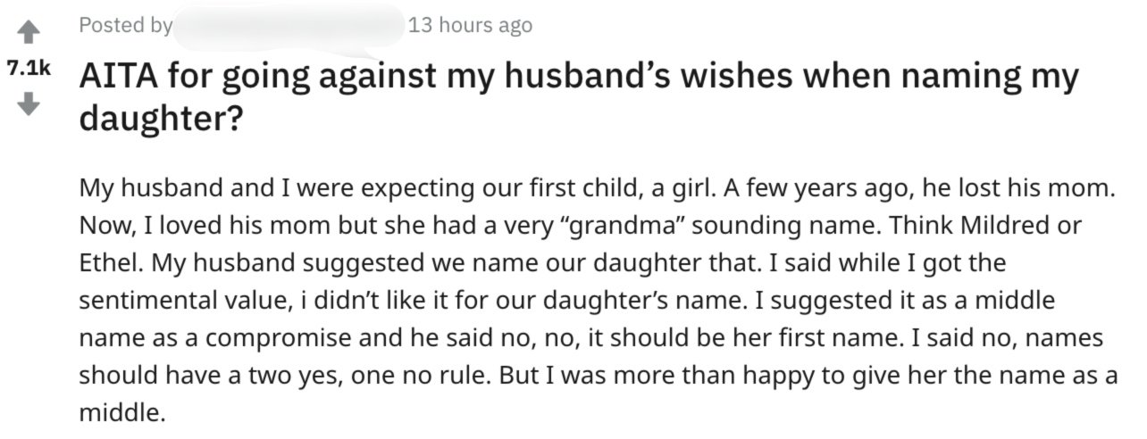
Task: Click the '13 hours ago' timestamp
Action: pyautogui.click(x=470, y=26)
